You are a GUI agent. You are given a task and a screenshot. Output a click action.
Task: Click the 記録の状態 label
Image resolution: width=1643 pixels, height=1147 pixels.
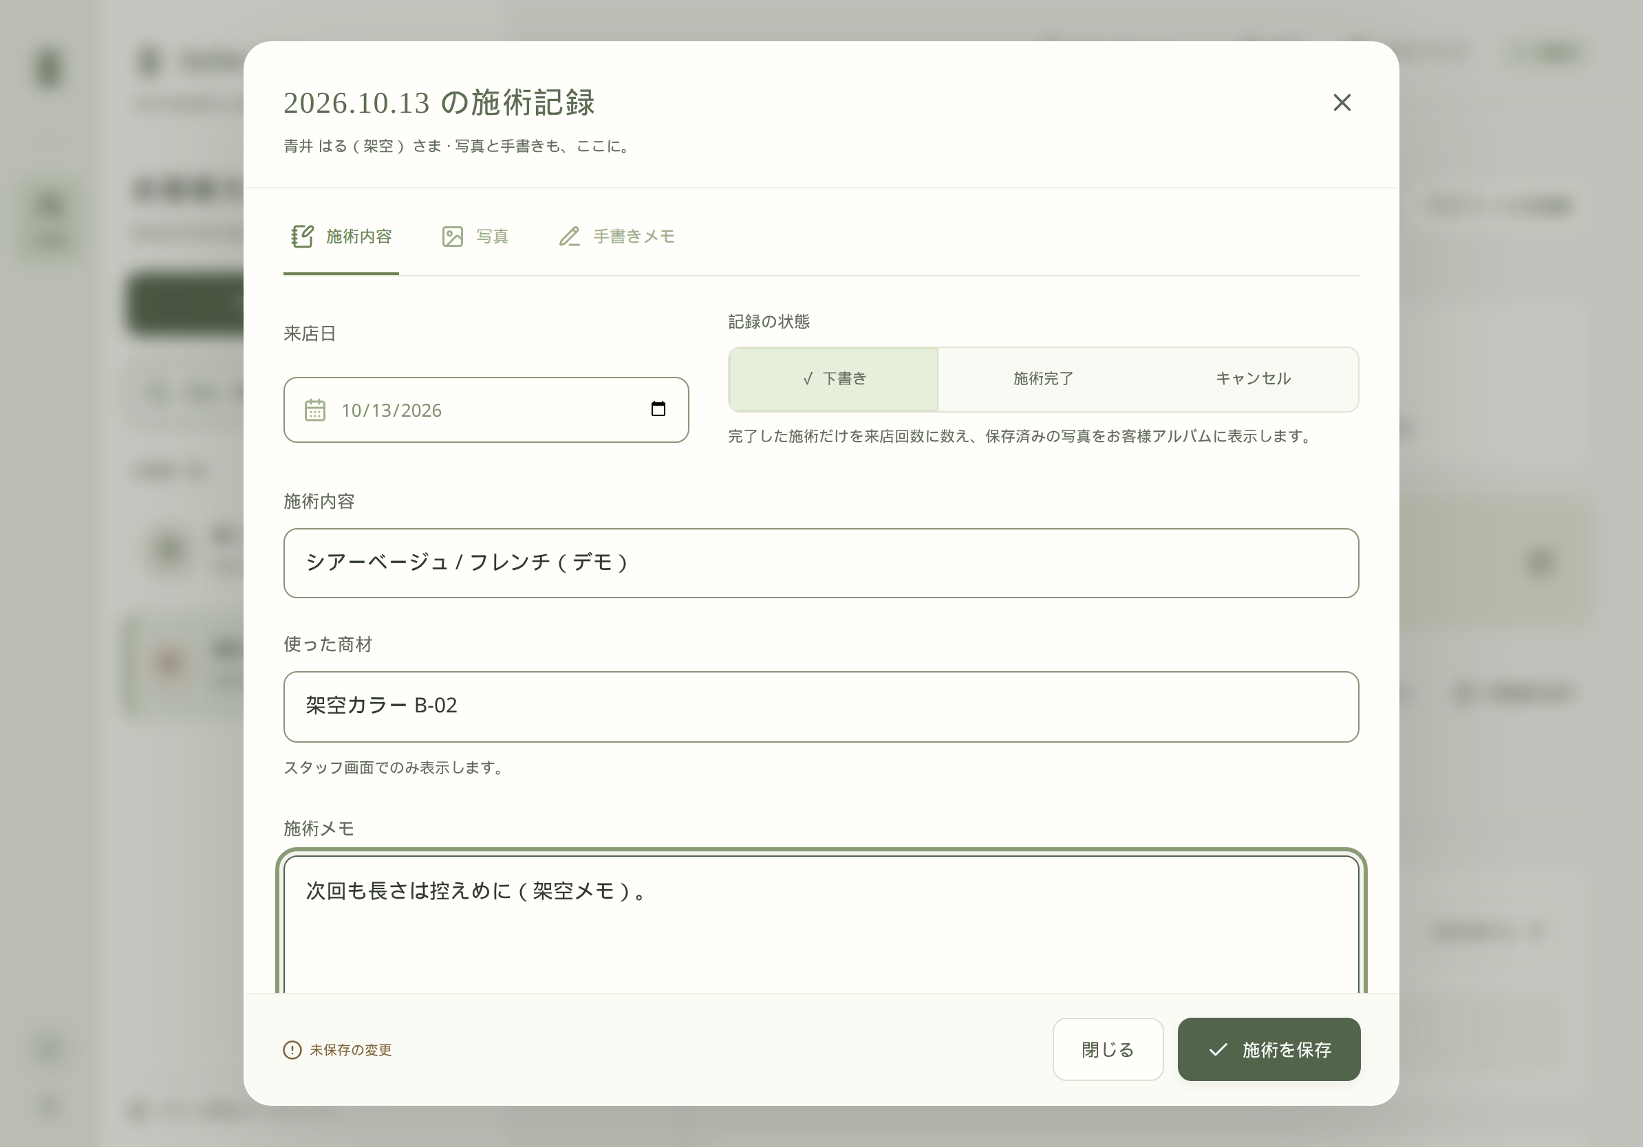pos(769,322)
